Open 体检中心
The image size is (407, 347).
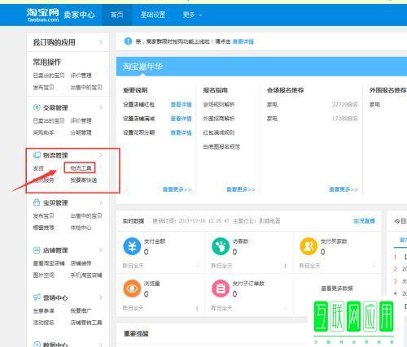point(81,228)
